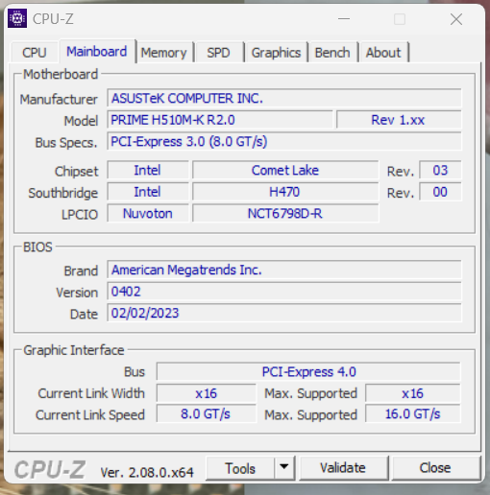
Task: Select the BIOS Brand American Megatrends Inc.
Action: 284,270
